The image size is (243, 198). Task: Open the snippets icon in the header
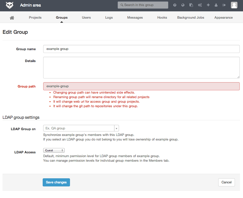coord(191,5)
